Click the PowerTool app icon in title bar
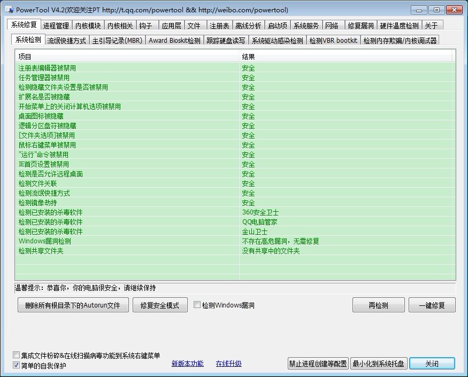This screenshot has width=468, height=377. pyautogui.click(x=9, y=10)
